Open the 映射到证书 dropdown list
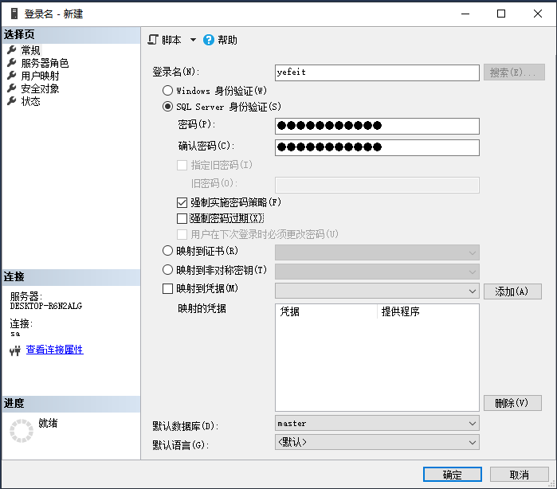 (377, 252)
